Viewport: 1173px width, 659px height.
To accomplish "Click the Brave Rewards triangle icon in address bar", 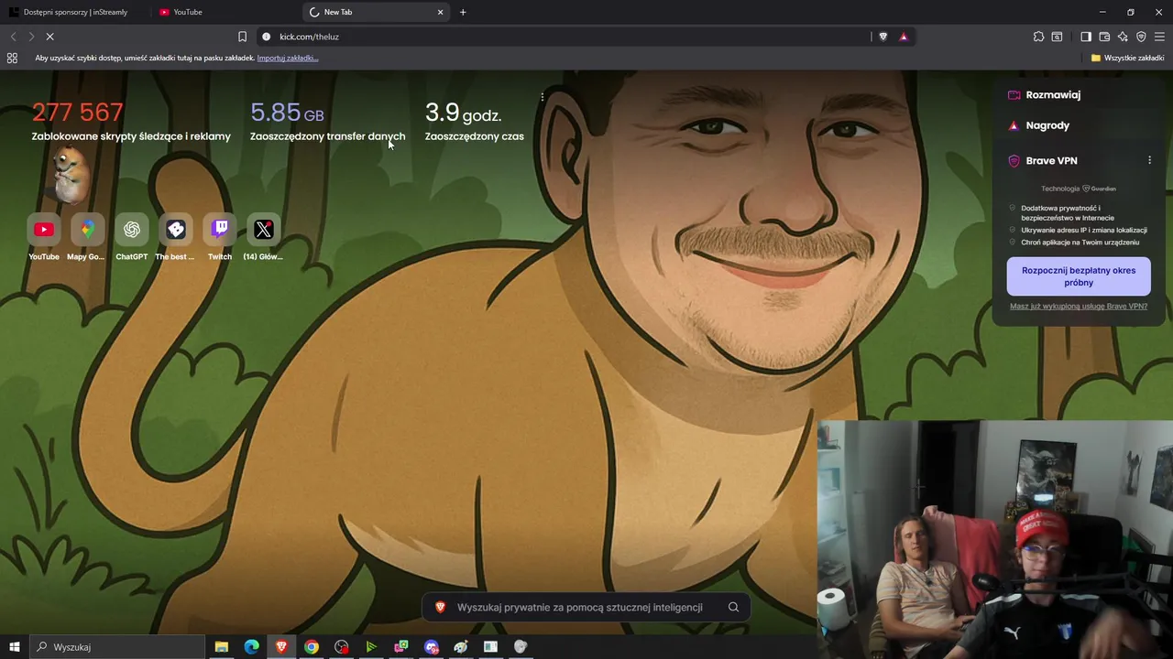I will tap(904, 37).
